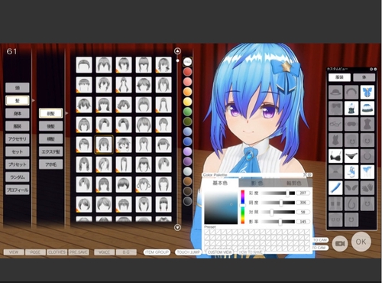Switch to the 影色 tab in Color Palette
The image size is (382, 283).
coord(257,183)
